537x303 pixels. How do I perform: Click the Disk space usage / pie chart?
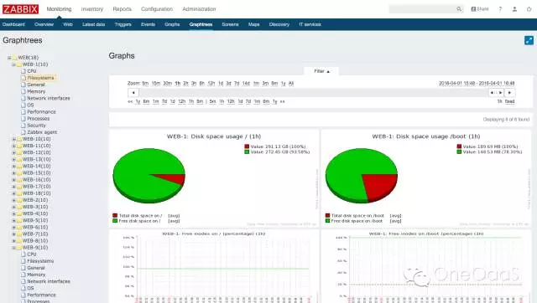(149, 176)
